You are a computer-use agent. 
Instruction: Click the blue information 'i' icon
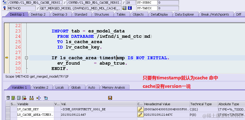pos(130,8)
